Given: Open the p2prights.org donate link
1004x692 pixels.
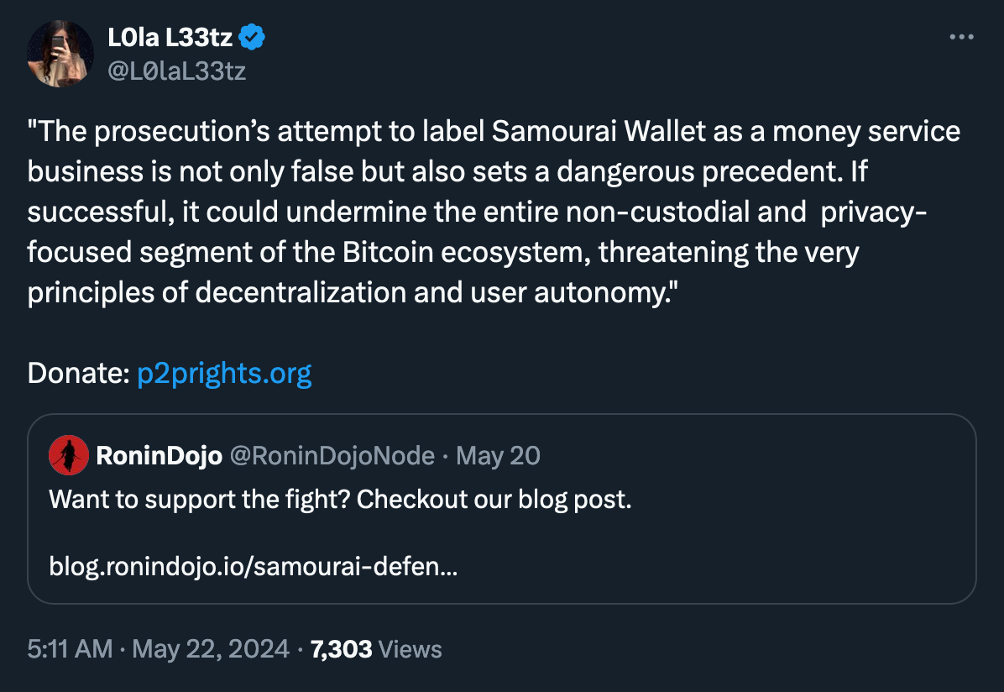Looking at the screenshot, I should tap(224, 373).
